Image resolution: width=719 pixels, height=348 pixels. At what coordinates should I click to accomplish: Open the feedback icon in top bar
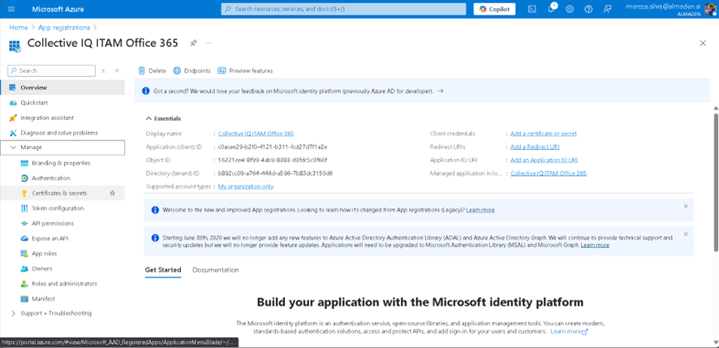click(608, 9)
